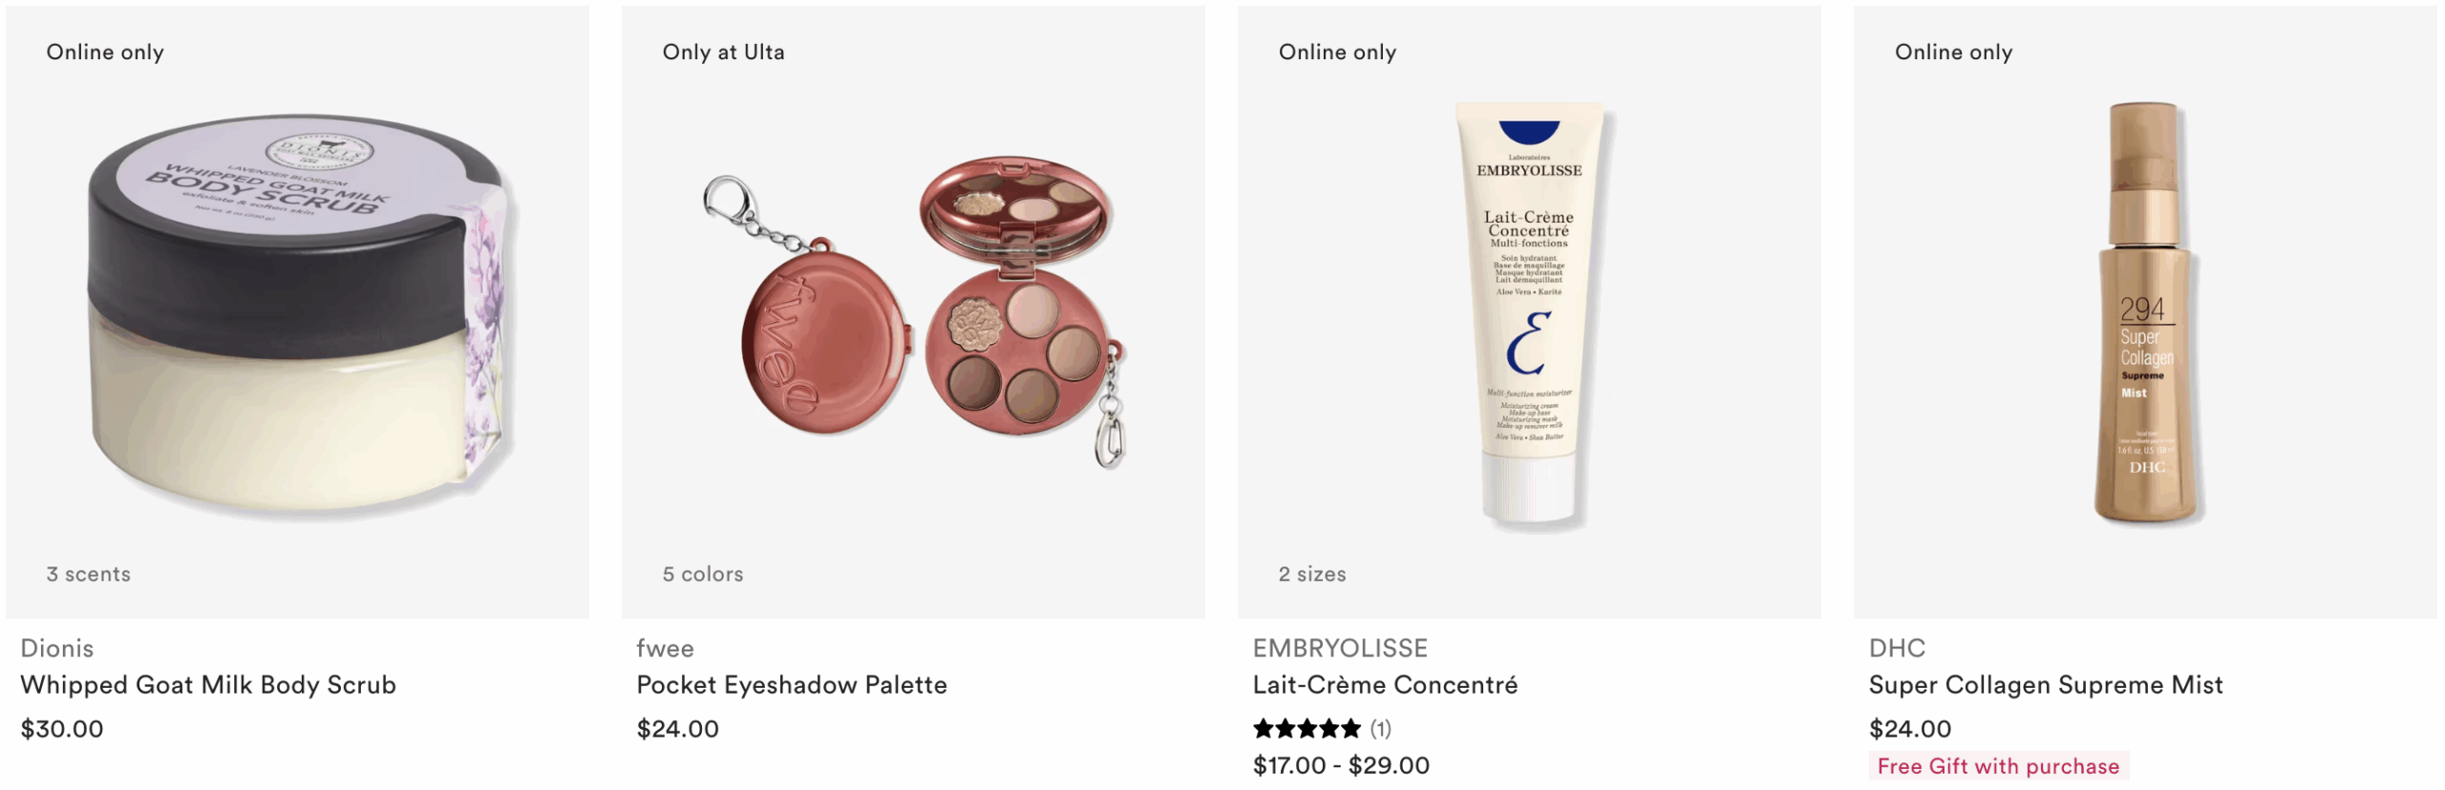The image size is (2445, 790).
Task: Select the DHC brand name
Action: [x=1897, y=649]
